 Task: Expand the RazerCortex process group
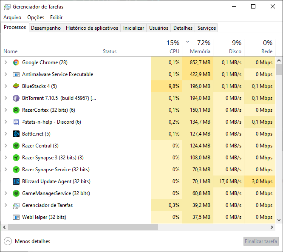tap(6, 110)
